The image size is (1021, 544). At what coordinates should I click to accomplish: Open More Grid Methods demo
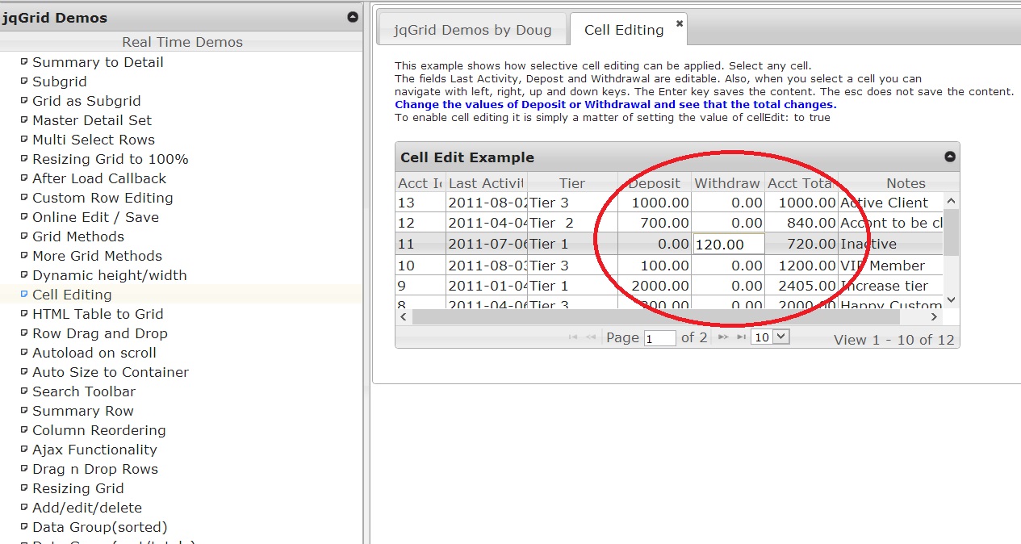(97, 256)
